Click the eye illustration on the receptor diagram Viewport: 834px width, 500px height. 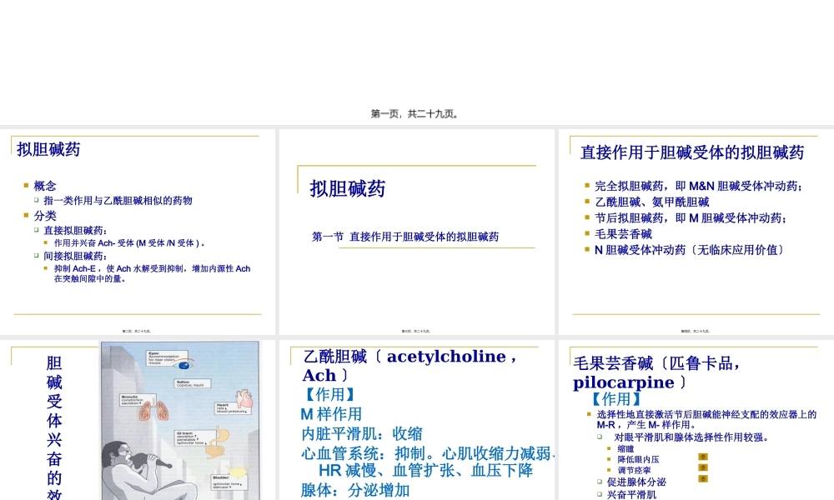point(183,365)
